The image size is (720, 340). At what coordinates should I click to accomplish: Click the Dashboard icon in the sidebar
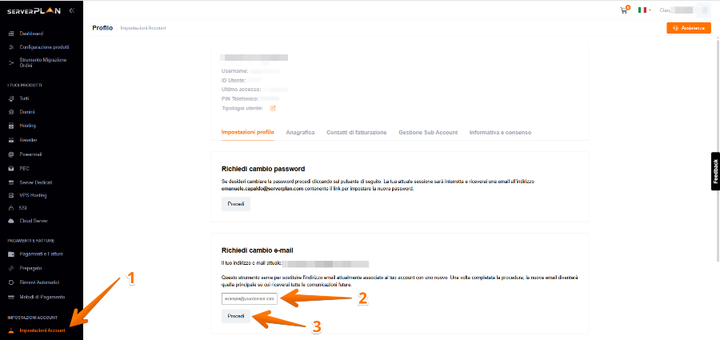point(11,34)
